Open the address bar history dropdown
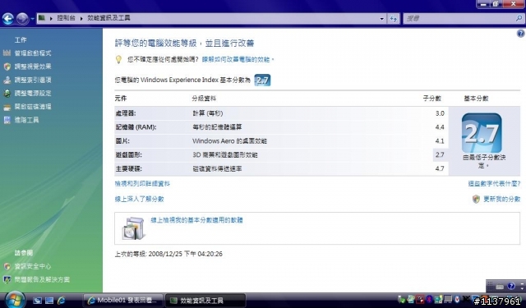 point(381,19)
